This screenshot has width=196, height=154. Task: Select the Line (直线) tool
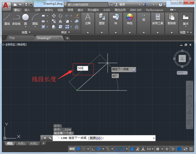point(7,19)
